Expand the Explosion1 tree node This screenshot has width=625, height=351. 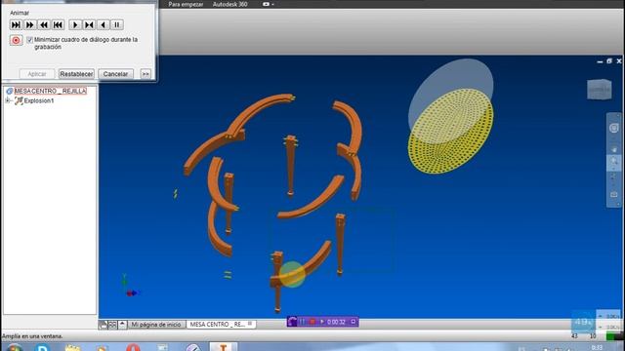[8, 100]
